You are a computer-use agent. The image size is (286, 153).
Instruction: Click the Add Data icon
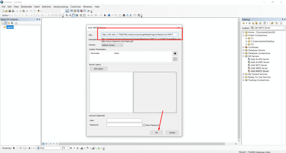[39, 11]
